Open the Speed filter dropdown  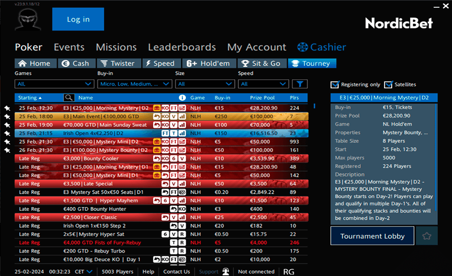pos(263,84)
